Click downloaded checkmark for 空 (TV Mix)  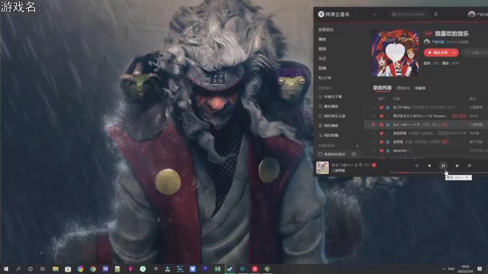[388, 108]
